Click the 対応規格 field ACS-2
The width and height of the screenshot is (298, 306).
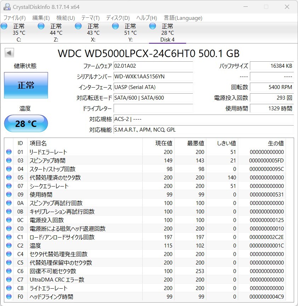click(204, 119)
